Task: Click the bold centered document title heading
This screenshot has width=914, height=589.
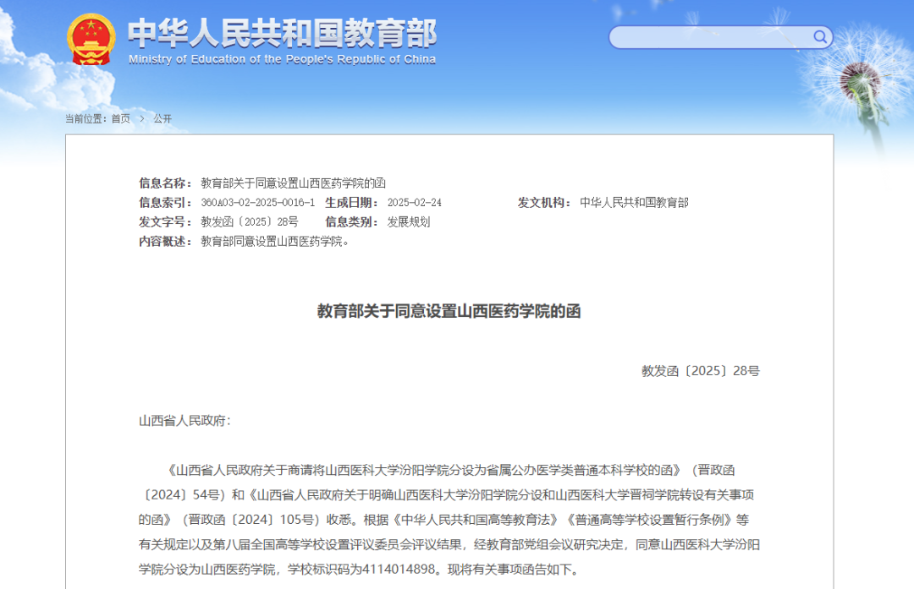Action: click(x=449, y=311)
